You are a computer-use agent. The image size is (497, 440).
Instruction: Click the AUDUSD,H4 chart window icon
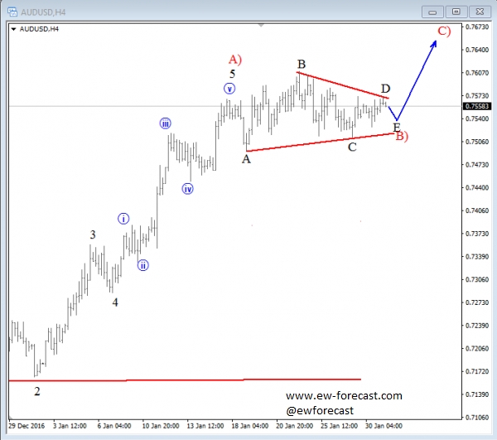(12, 12)
